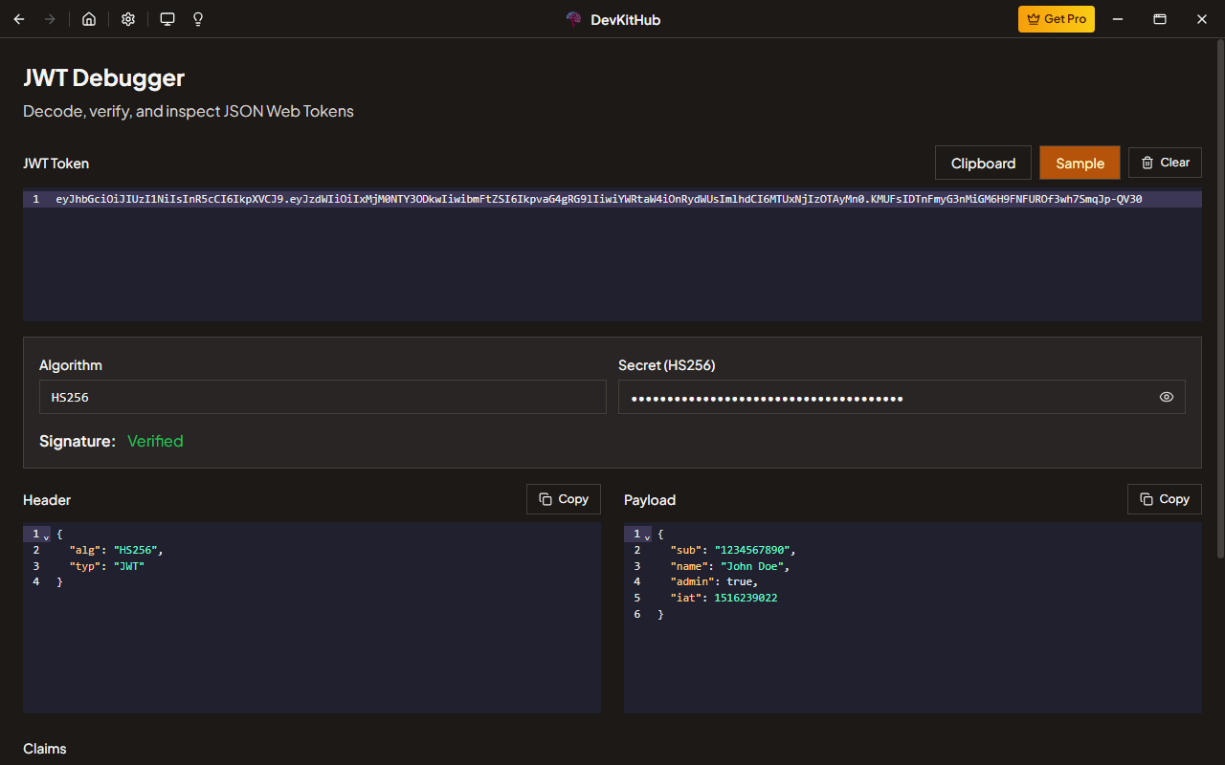Minimize the DevKitHub window
This screenshot has width=1225, height=765.
click(x=1118, y=19)
